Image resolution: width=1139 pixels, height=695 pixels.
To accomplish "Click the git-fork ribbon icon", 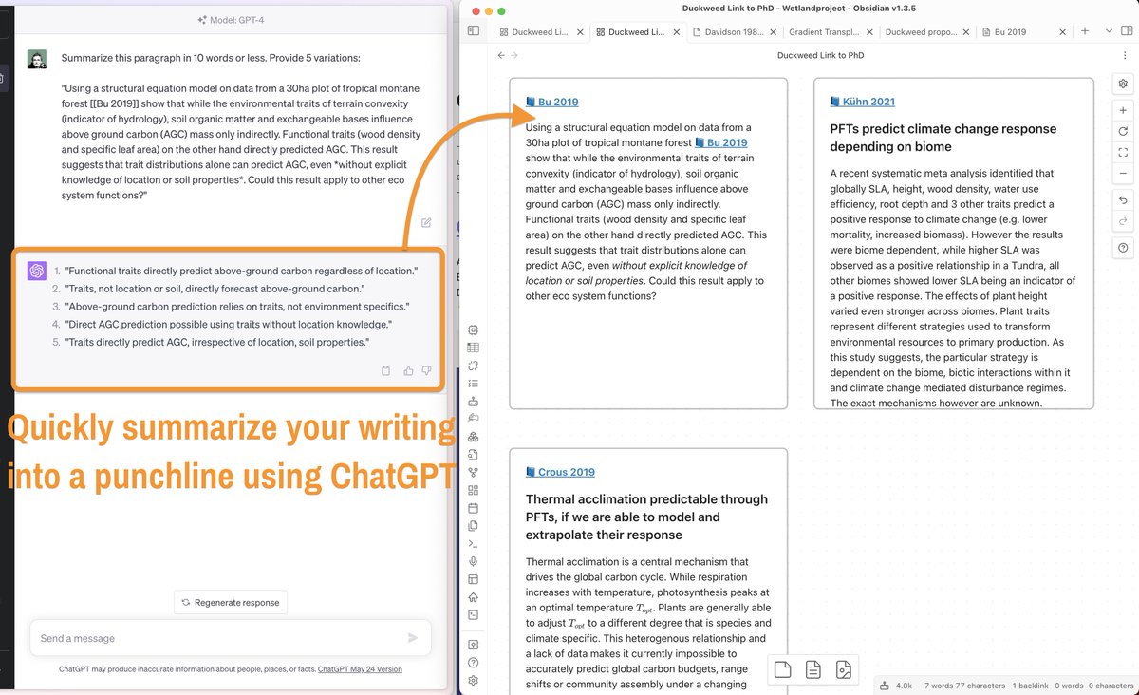I will pyautogui.click(x=474, y=472).
